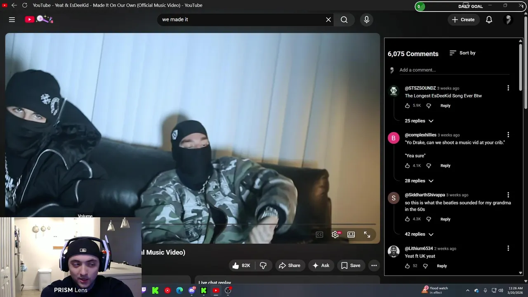This screenshot has width=528, height=297.
Task: Expand the 42 replies thread
Action: [x=419, y=234]
